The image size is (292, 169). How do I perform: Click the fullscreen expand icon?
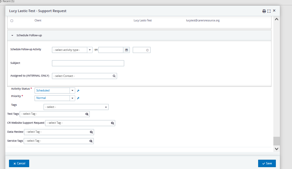[269, 11]
